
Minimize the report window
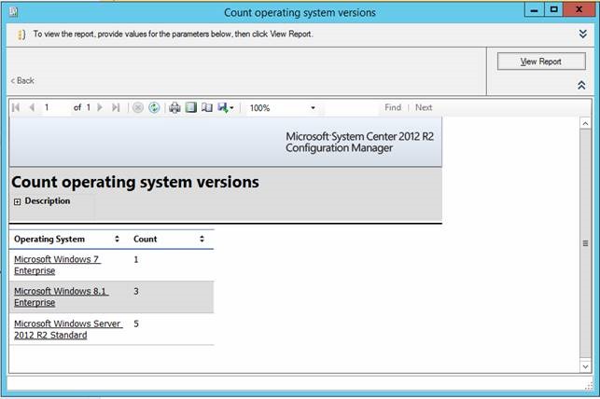point(534,9)
